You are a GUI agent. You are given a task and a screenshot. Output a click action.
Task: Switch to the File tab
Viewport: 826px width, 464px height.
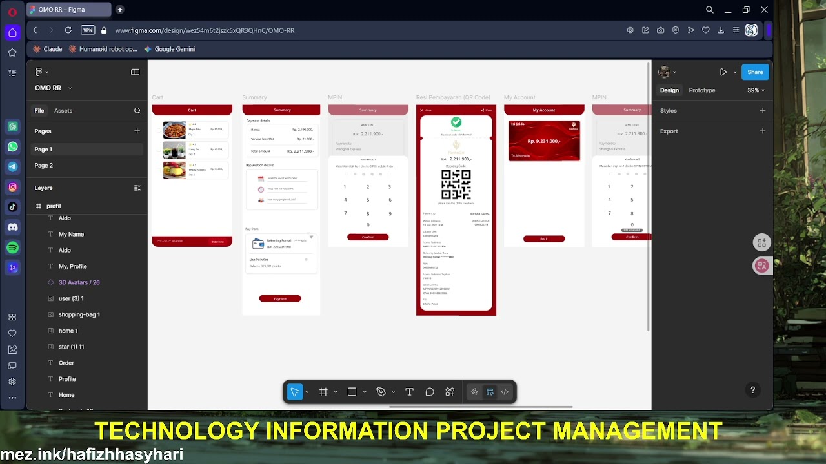39,111
